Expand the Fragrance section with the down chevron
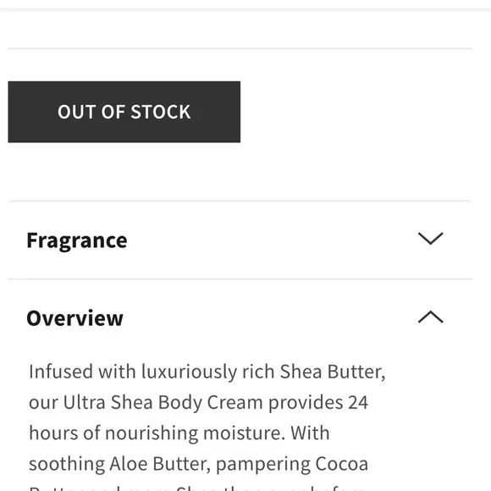Screen dimensions: 491x491 431,238
